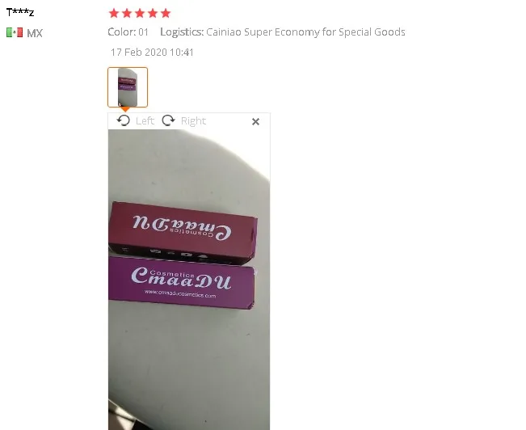This screenshot has width=526, height=430.
Task: Click the second red rating star
Action: pos(127,13)
